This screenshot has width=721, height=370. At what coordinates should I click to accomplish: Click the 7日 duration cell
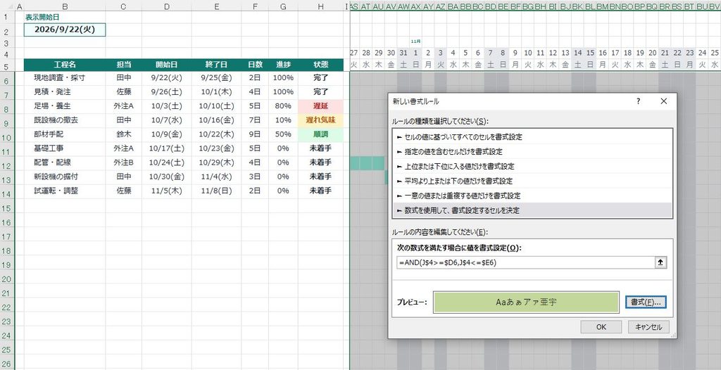pyautogui.click(x=255, y=120)
